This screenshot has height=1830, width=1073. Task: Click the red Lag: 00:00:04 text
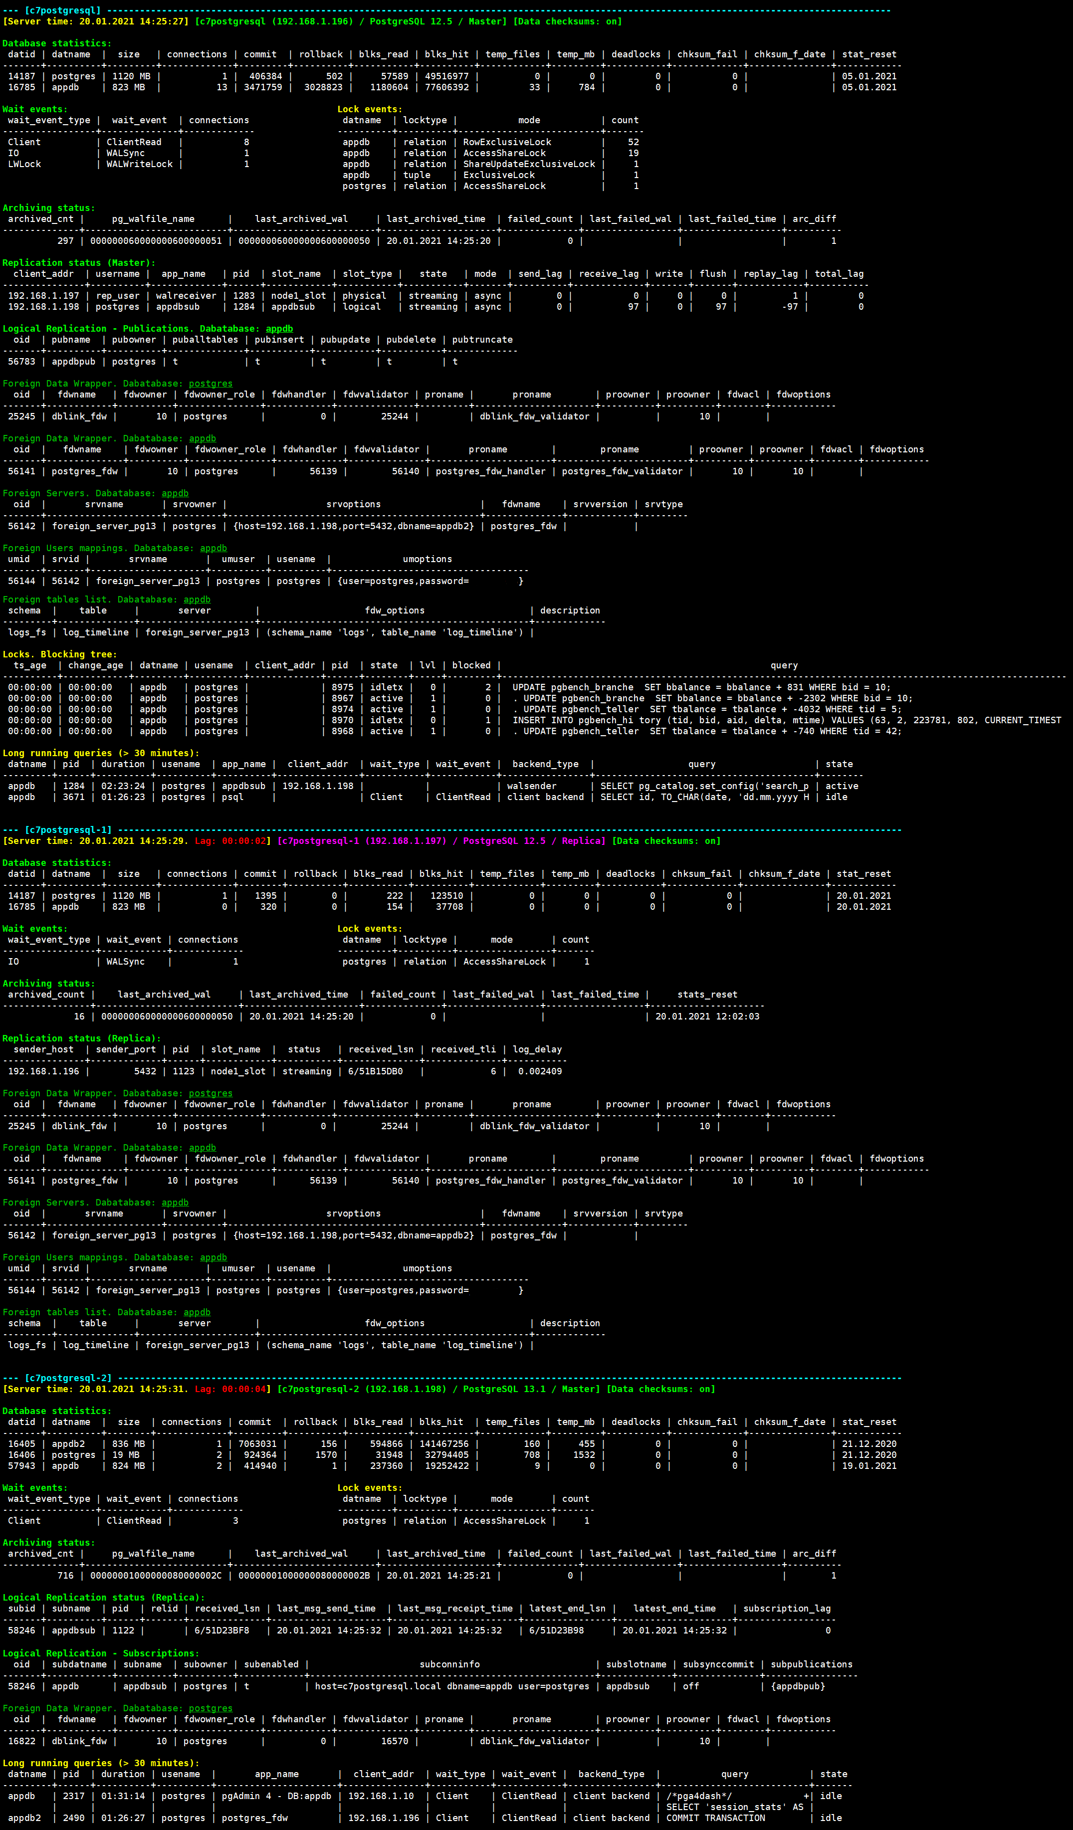(232, 1389)
